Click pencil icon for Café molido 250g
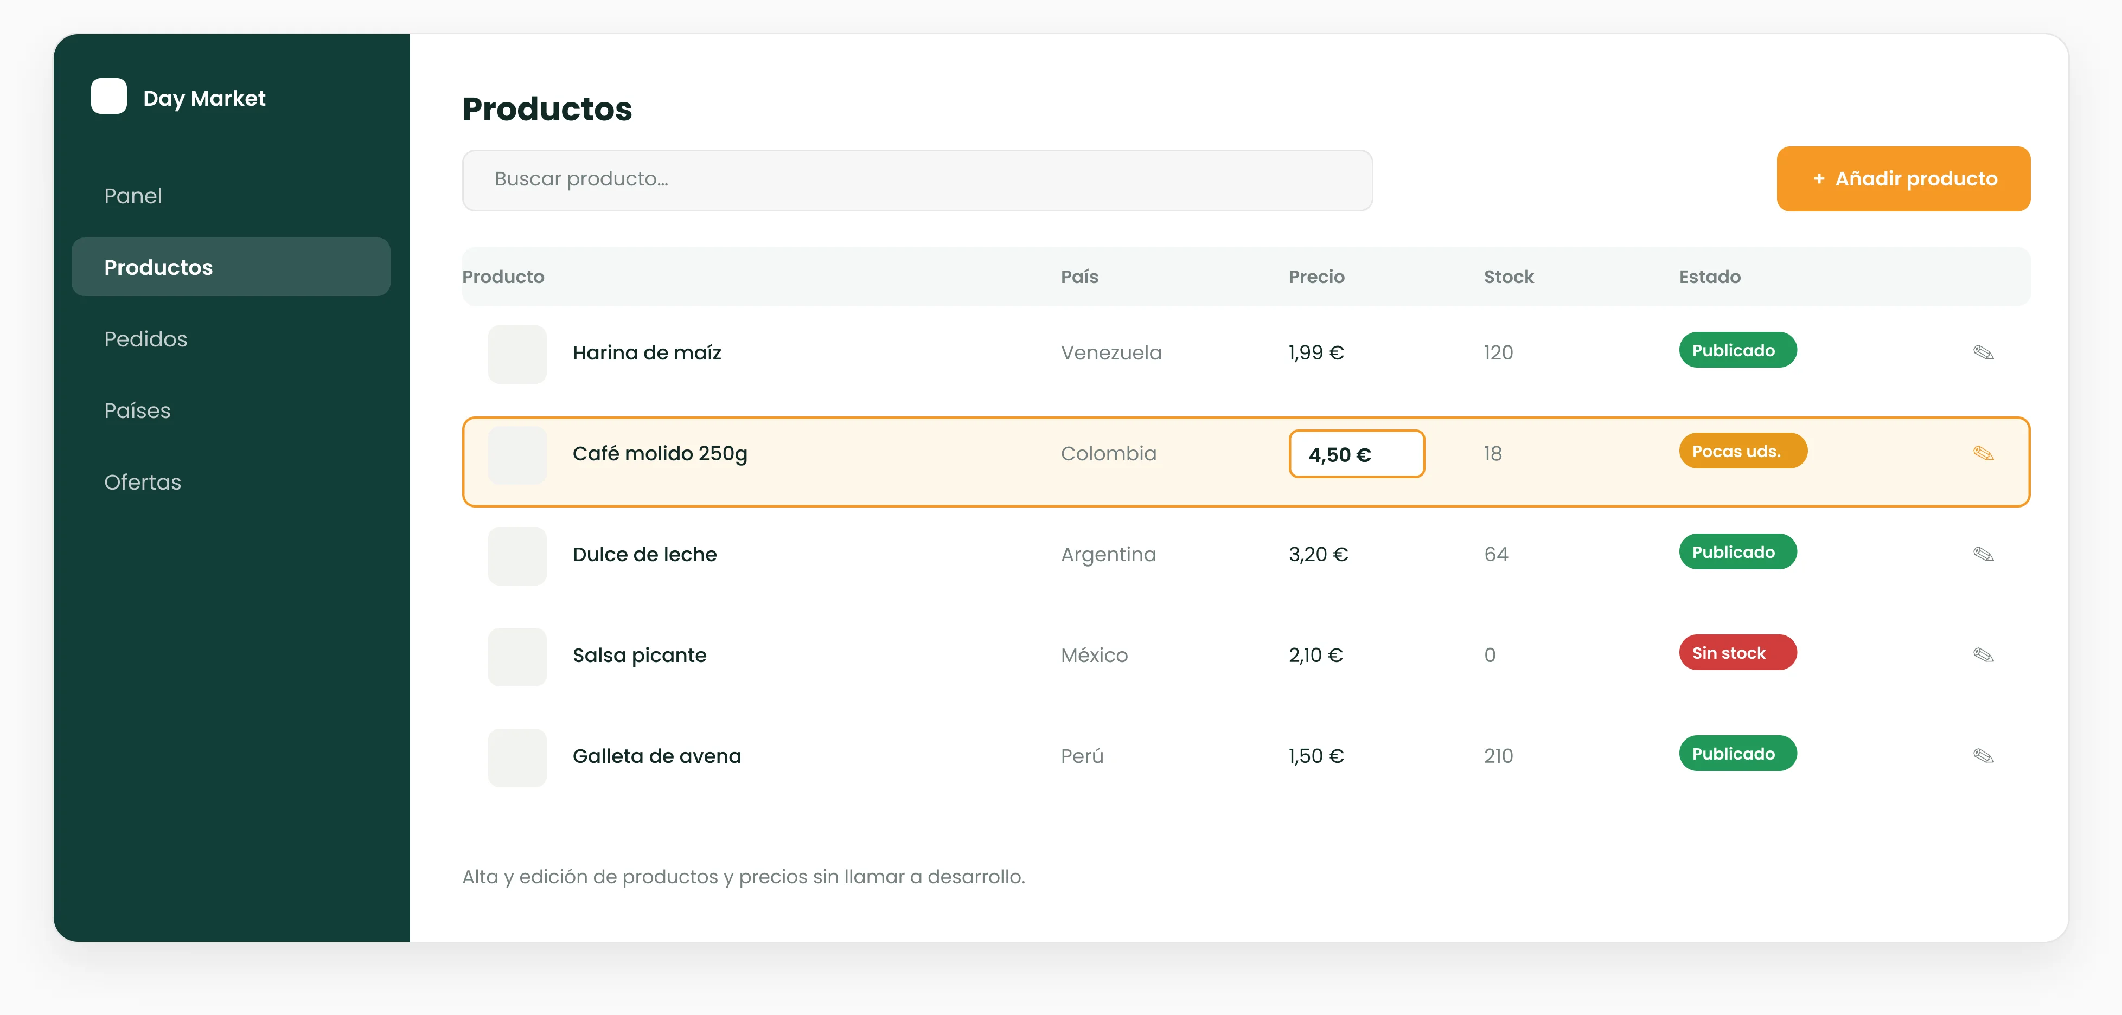The width and height of the screenshot is (2122, 1015). coord(1984,454)
